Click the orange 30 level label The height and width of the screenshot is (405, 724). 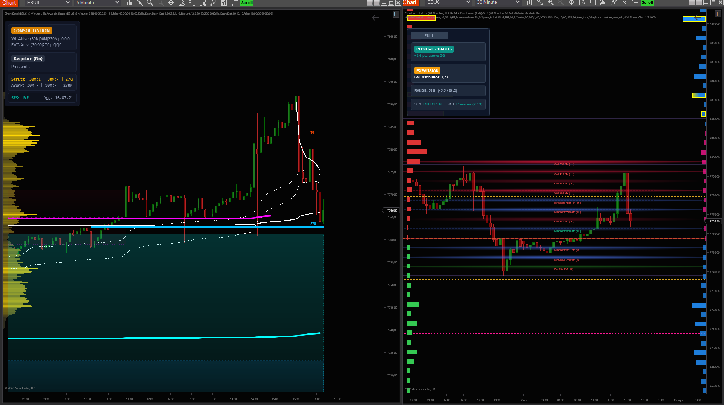(312, 132)
